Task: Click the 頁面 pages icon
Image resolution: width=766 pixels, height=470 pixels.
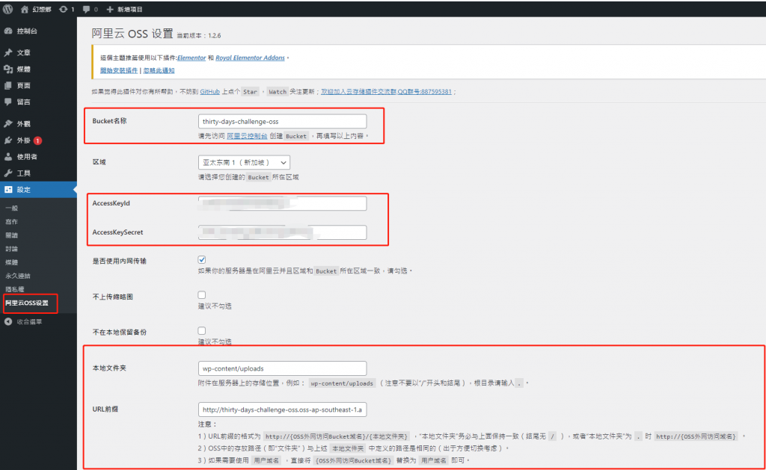Action: point(8,85)
